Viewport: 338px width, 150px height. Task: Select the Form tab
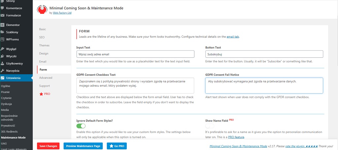click(x=54, y=70)
